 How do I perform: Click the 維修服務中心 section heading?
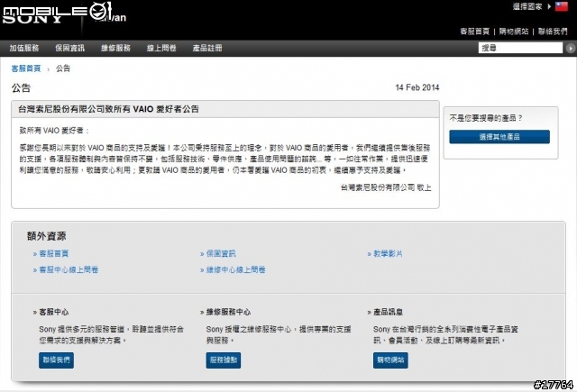(228, 312)
